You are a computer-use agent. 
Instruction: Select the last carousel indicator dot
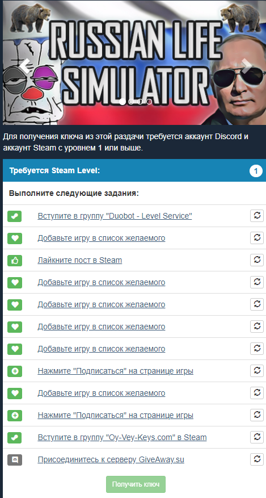coord(149,102)
